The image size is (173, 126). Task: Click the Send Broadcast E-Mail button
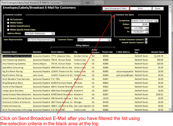[x=116, y=9]
